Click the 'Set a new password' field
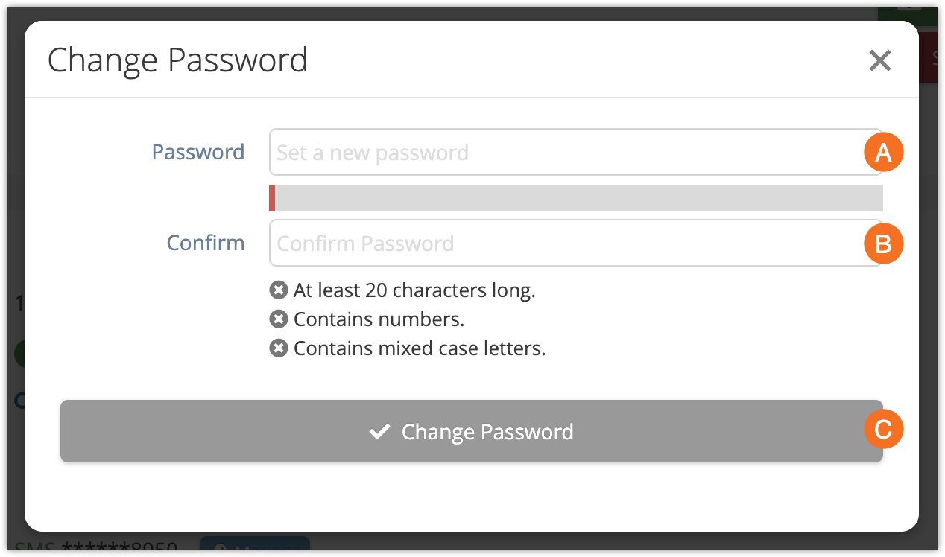945x557 pixels. tap(566, 153)
